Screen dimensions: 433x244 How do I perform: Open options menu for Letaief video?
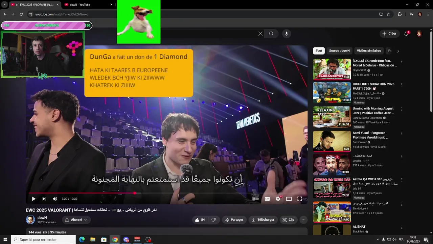point(402,157)
